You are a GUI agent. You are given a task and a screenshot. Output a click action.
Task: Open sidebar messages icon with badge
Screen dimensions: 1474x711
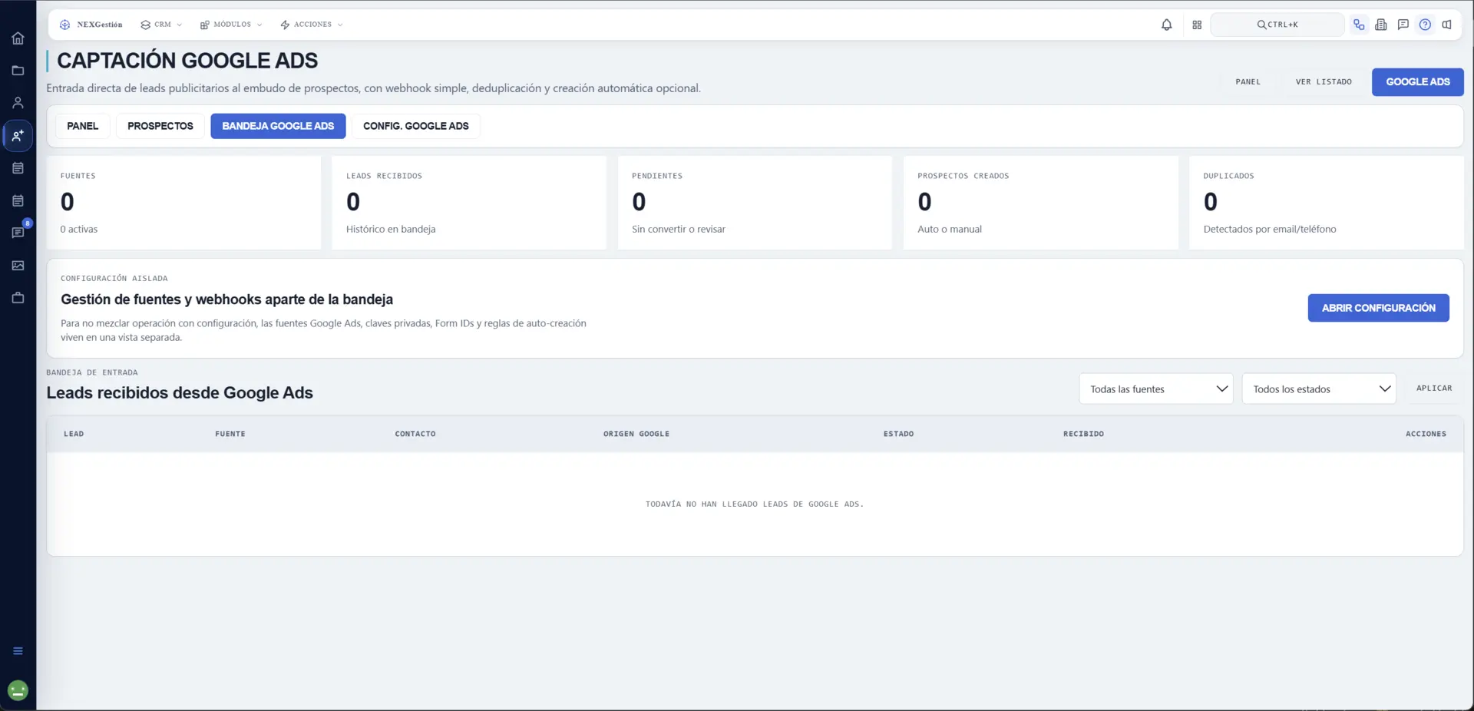pyautogui.click(x=18, y=233)
